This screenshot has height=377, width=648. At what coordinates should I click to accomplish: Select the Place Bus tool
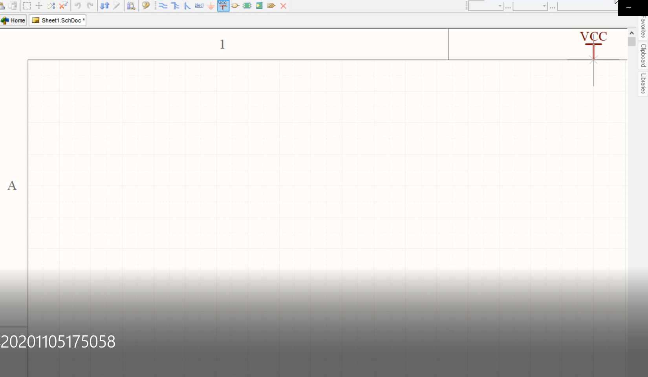pyautogui.click(x=175, y=6)
